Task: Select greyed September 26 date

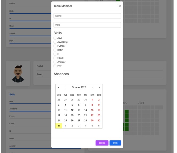Action: tap(59, 100)
